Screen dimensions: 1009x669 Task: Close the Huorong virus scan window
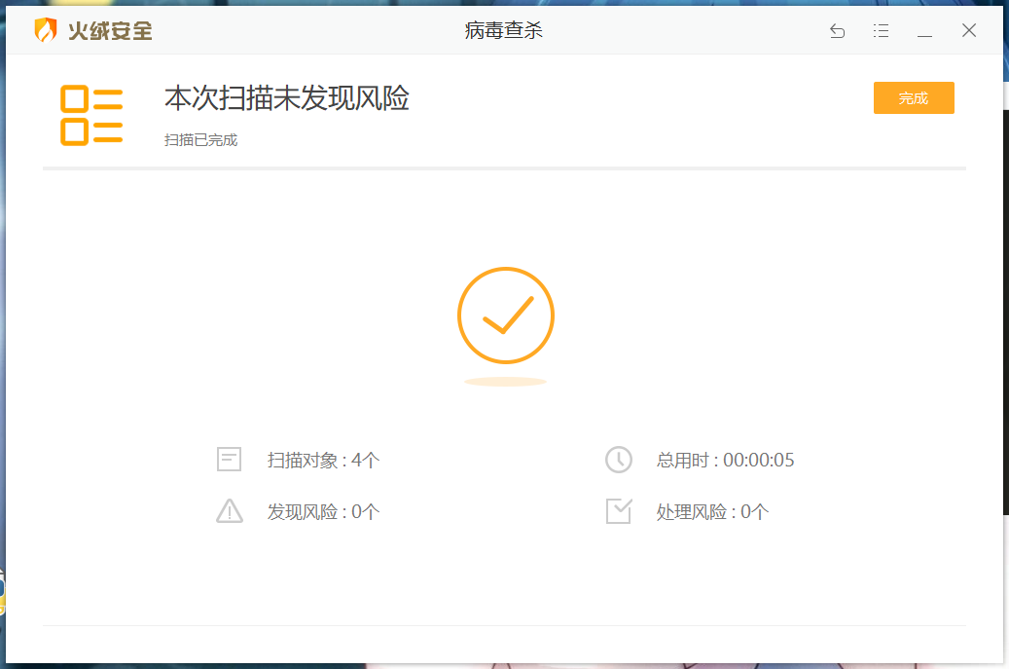coord(969,30)
